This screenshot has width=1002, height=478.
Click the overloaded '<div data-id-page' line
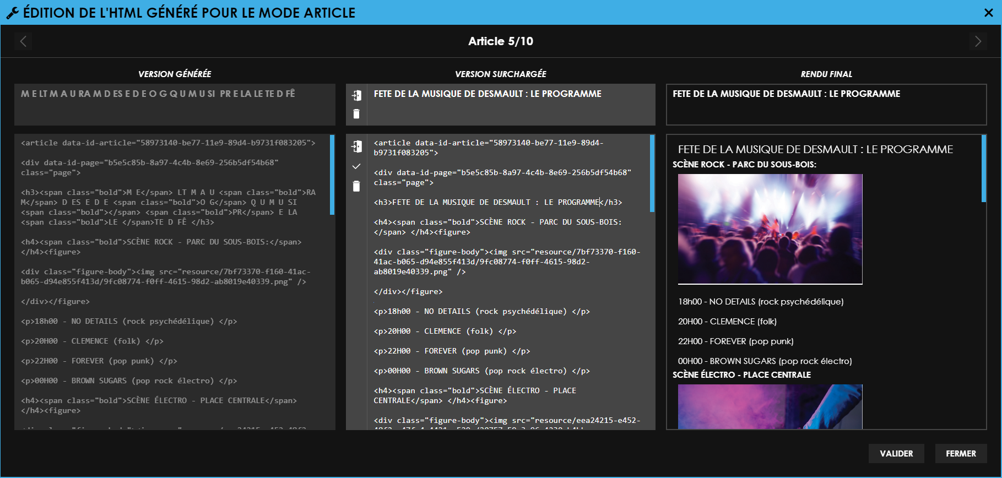coord(502,178)
